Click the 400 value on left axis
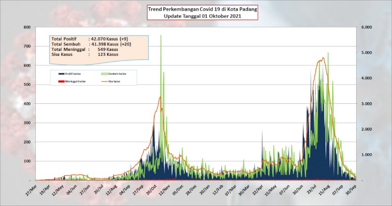Screen dimensions: 392x206 pyautogui.click(x=27, y=104)
